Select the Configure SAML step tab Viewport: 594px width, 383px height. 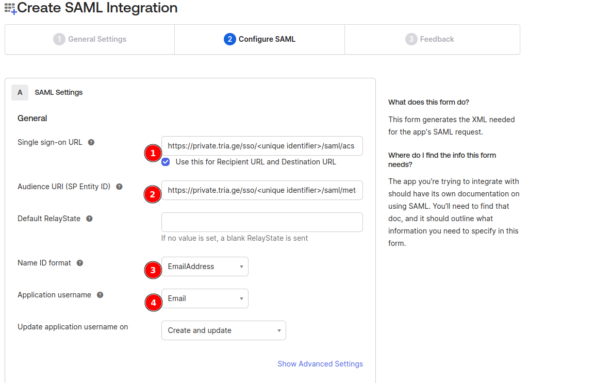click(x=260, y=39)
